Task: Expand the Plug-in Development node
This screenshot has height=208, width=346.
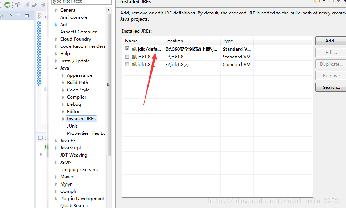Action: [56, 199]
